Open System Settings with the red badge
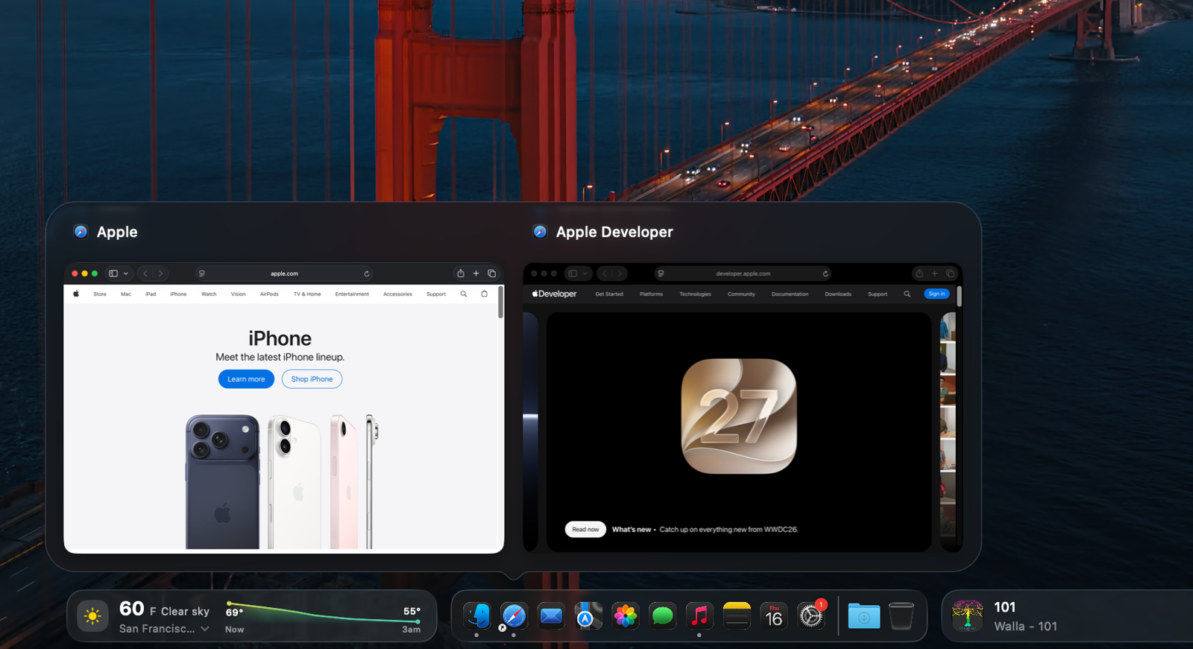1193x649 pixels. coord(810,616)
